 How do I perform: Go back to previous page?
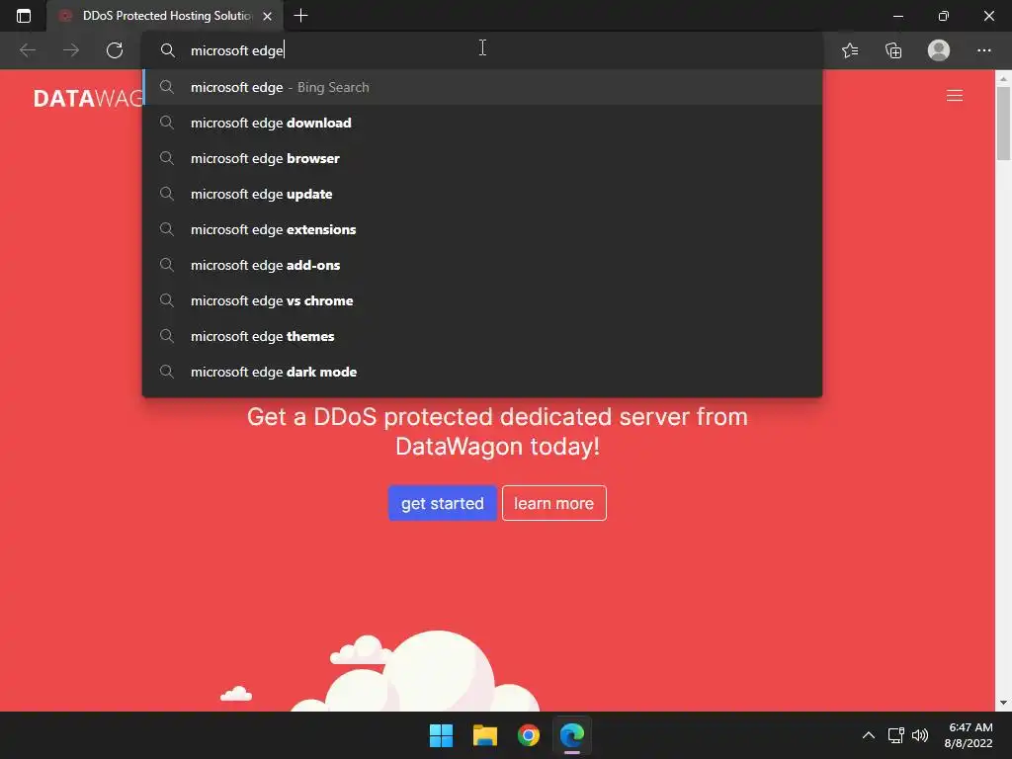point(28,50)
